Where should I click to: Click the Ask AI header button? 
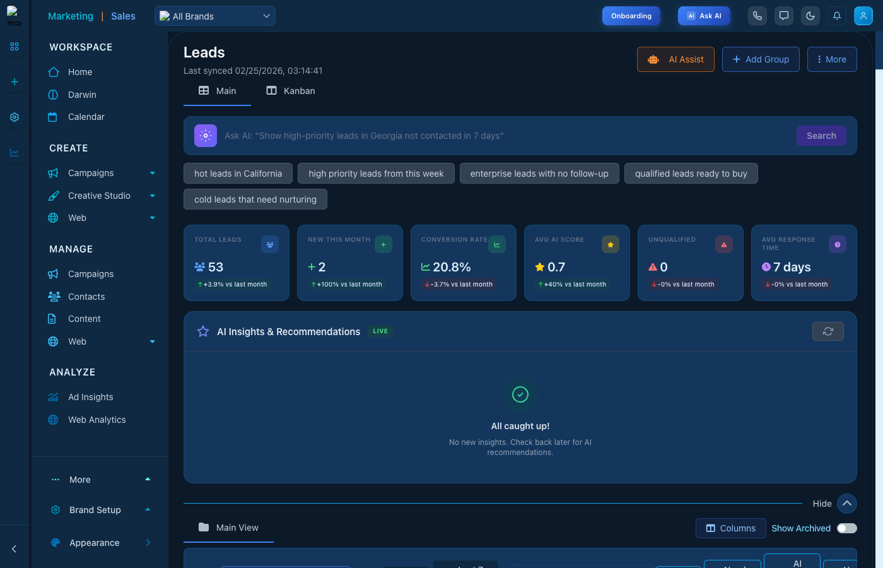click(x=704, y=16)
